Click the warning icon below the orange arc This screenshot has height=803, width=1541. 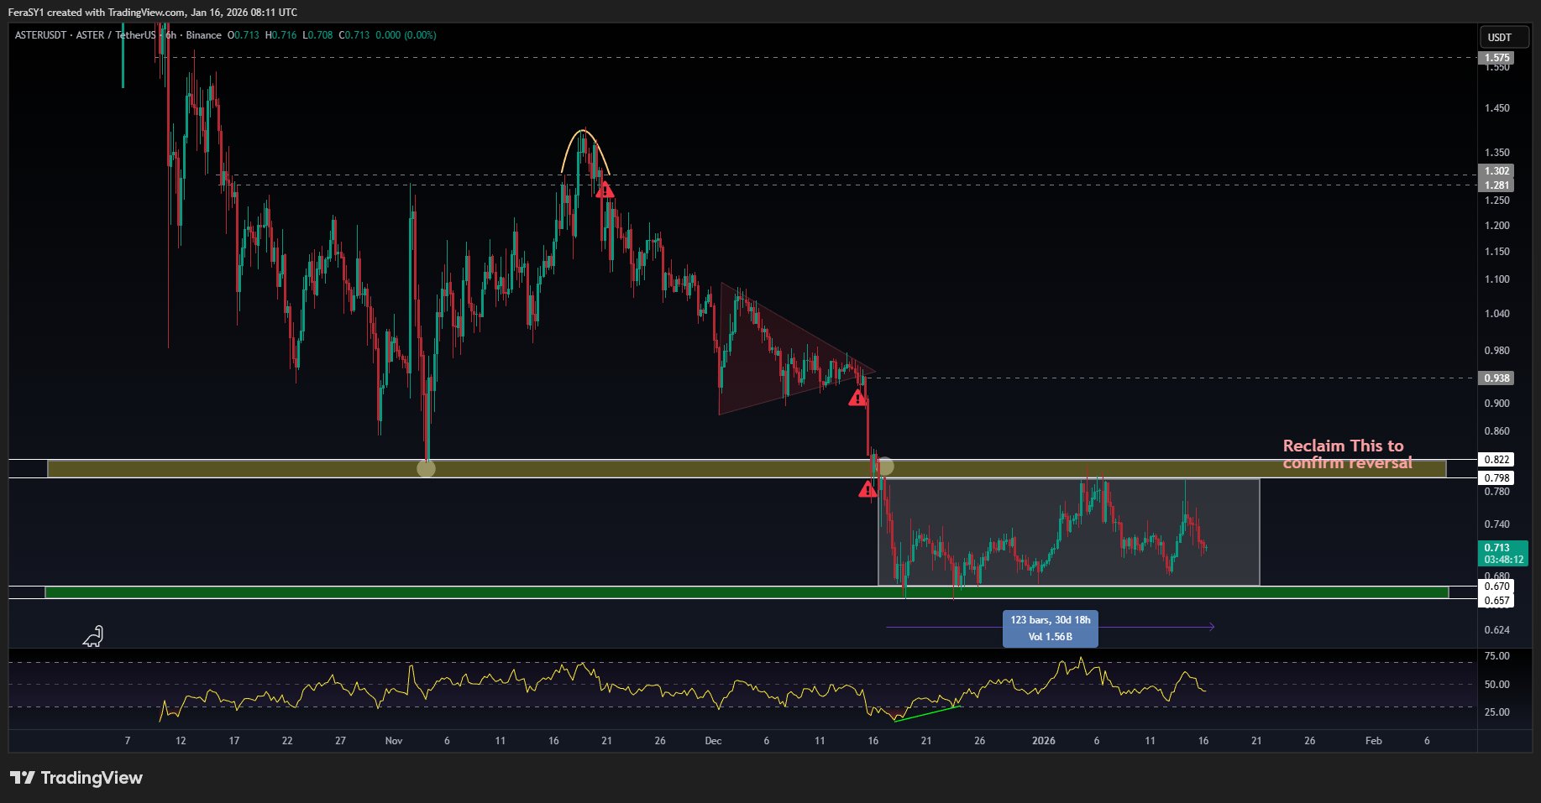pos(605,190)
